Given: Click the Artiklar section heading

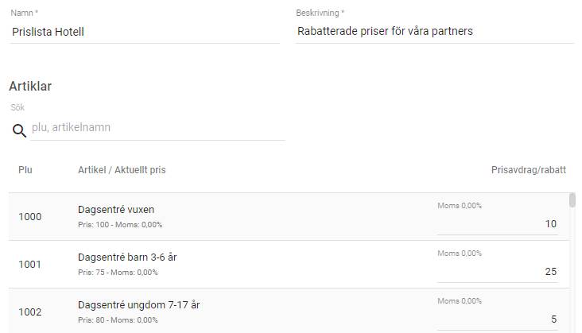Looking at the screenshot, I should [x=30, y=86].
